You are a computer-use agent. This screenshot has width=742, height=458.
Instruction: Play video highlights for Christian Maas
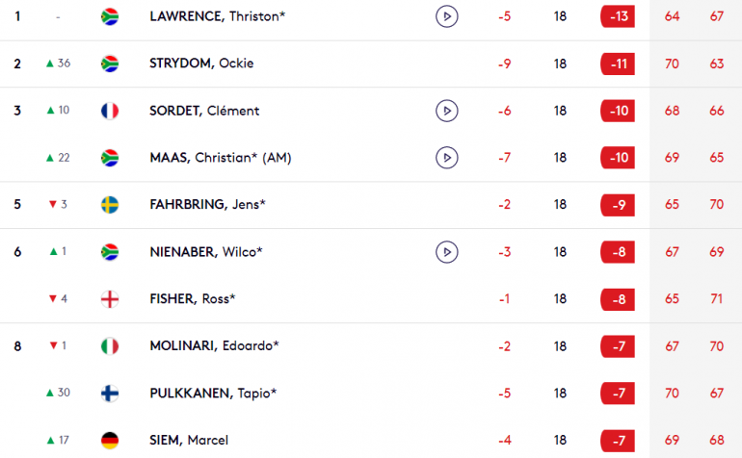447,158
